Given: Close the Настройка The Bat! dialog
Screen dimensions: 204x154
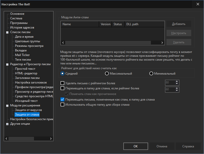Looking at the screenshot, I should coord(198,4).
